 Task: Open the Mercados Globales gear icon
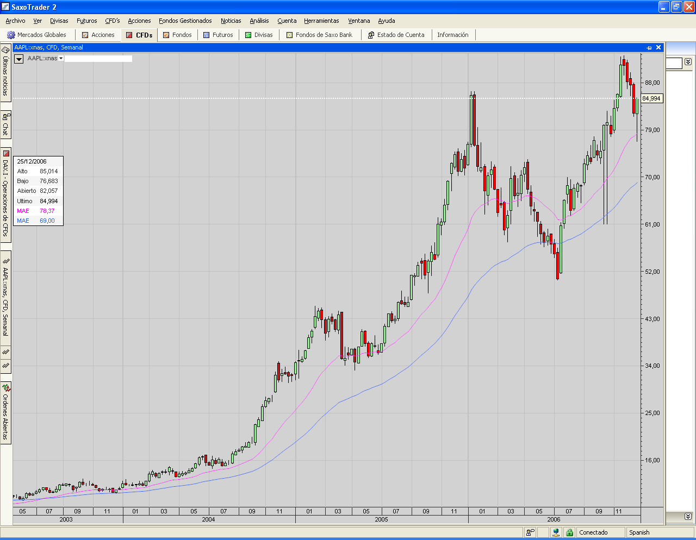click(x=11, y=35)
